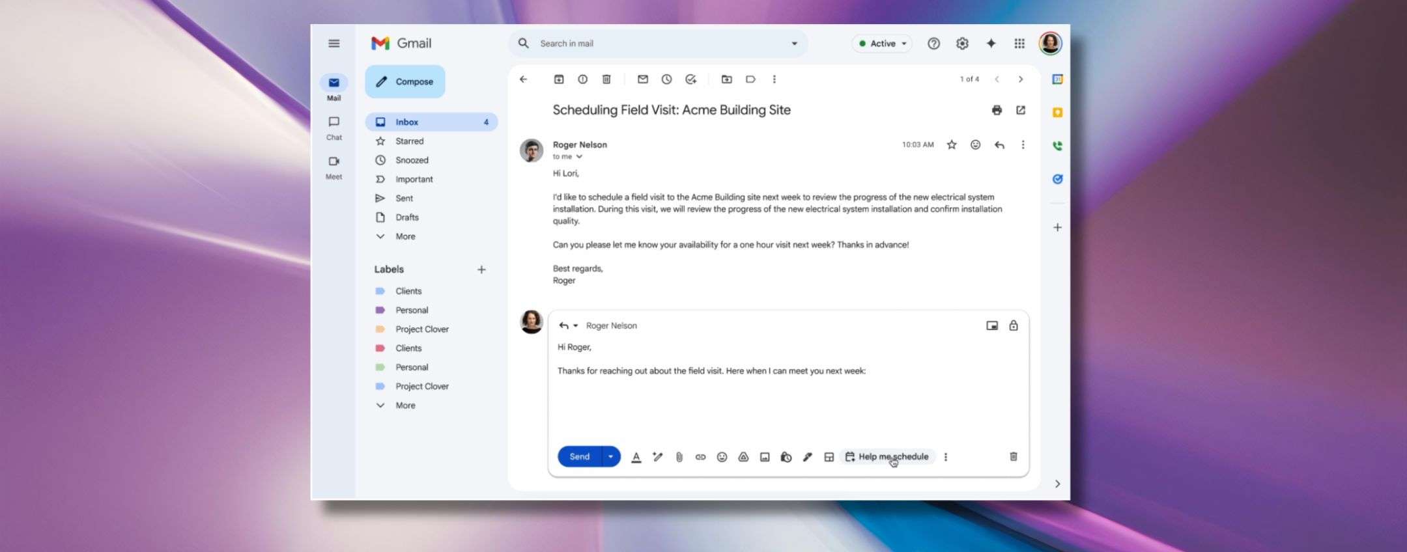The width and height of the screenshot is (1407, 552).
Task: Archive this email conversation
Action: 559,79
